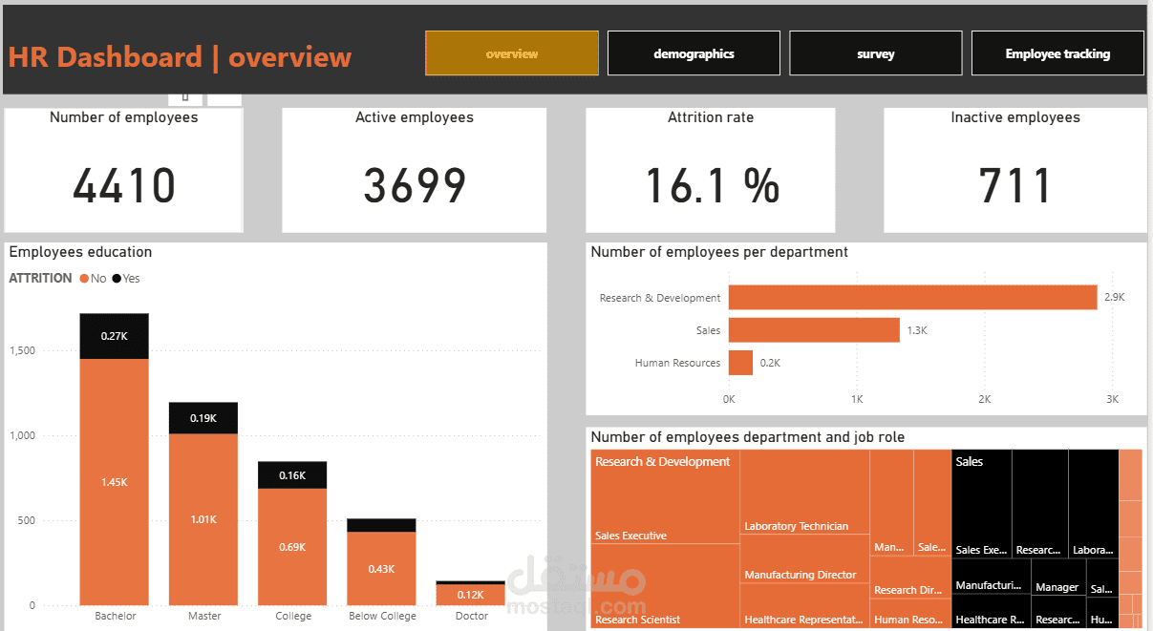Click the orange legend color dot for 'No'
Screen dimensions: 1153x631
pyautogui.click(x=85, y=278)
